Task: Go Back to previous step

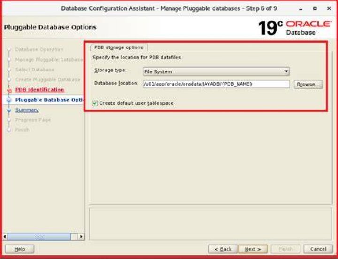Action: (x=223, y=249)
